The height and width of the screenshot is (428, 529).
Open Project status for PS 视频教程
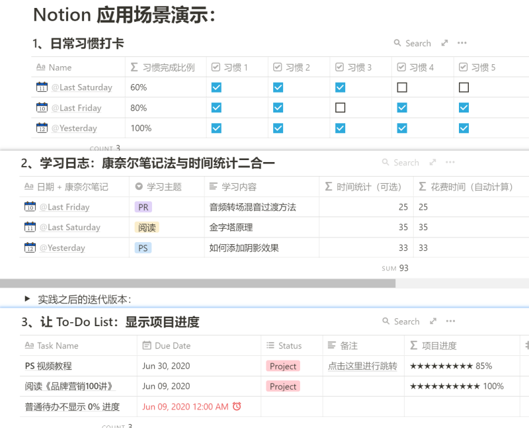283,366
